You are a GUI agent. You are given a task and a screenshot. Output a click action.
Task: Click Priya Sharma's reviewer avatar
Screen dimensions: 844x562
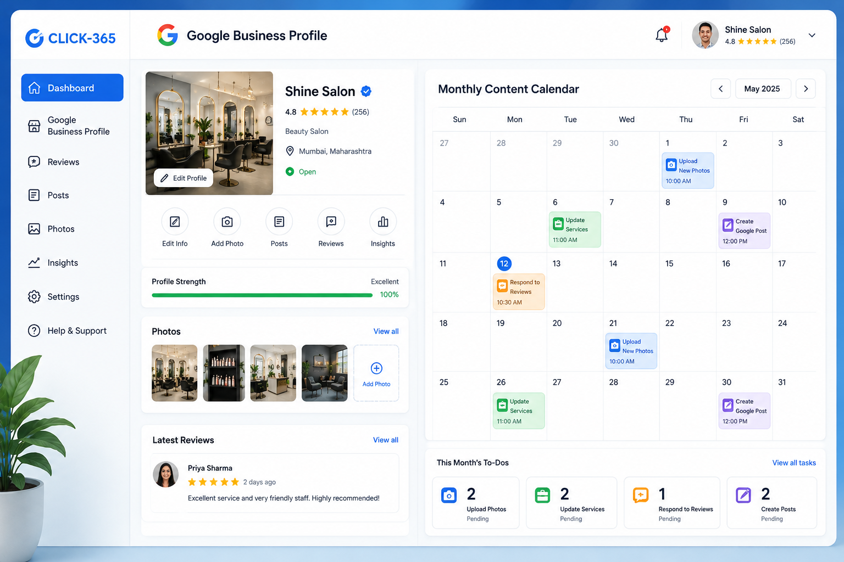coord(166,475)
